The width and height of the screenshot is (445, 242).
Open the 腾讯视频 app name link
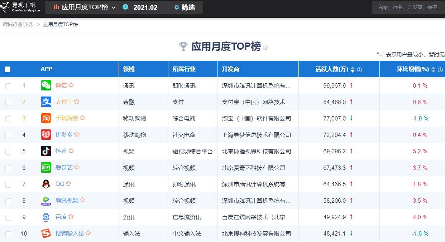(67, 200)
